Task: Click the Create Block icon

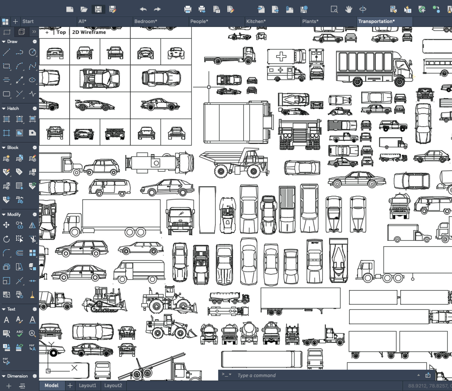Action: [x=6, y=158]
